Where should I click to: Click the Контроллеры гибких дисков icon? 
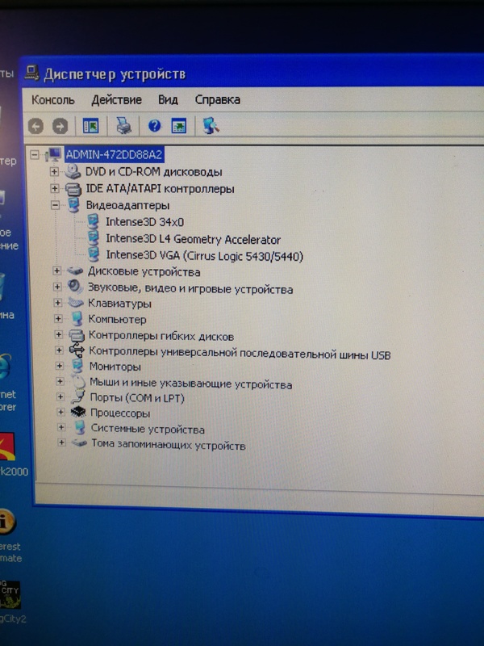(77, 335)
